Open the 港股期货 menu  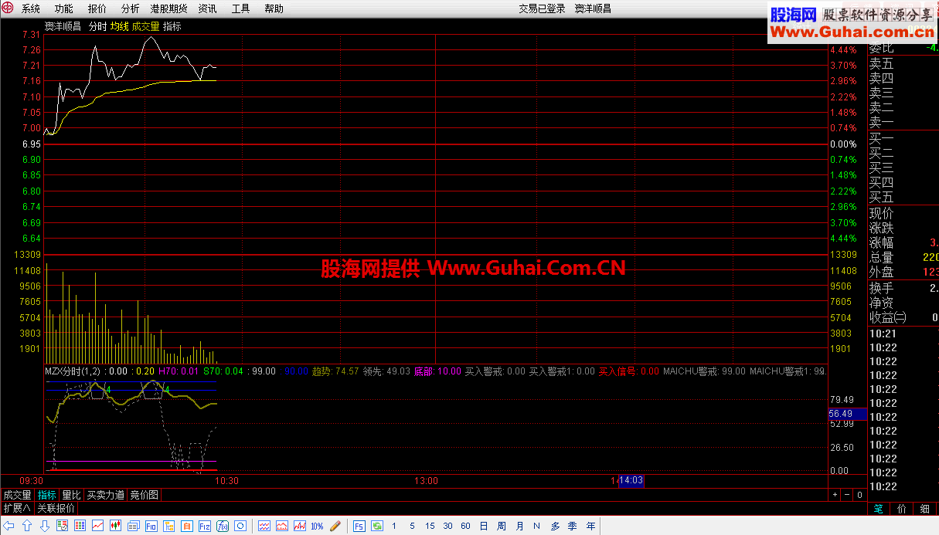click(169, 8)
